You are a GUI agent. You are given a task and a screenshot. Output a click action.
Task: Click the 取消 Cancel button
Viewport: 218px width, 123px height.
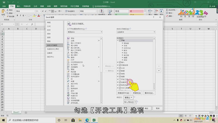[158, 108]
